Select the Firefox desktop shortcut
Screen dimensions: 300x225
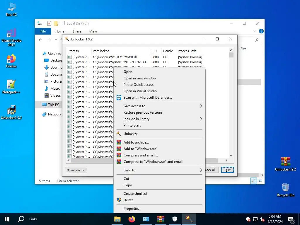11,61
